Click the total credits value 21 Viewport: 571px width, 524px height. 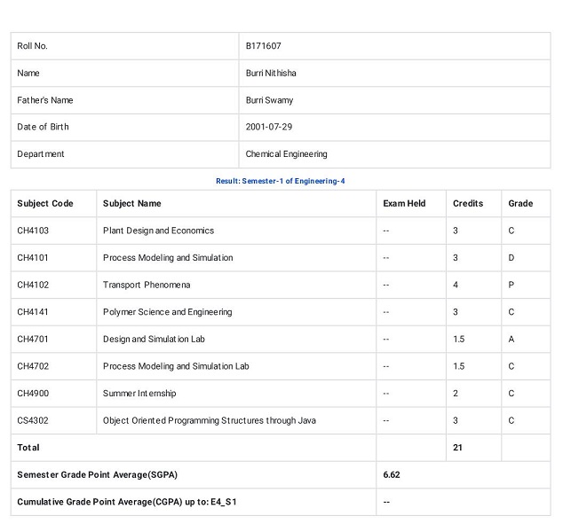[457, 448]
